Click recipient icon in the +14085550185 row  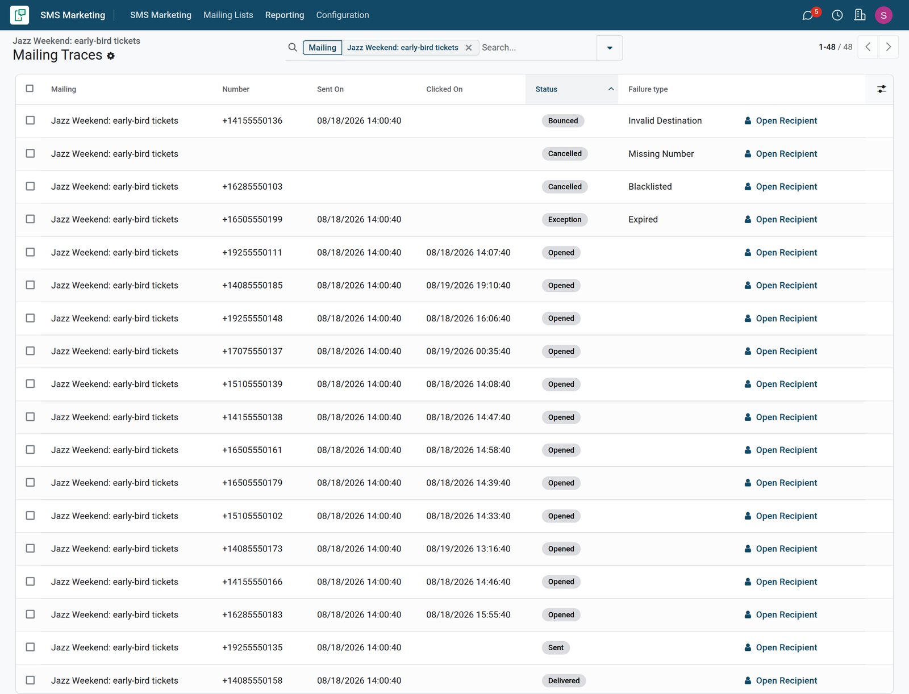pos(748,285)
